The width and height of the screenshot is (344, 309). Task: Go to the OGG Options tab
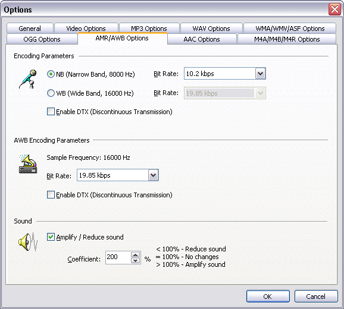[42, 39]
